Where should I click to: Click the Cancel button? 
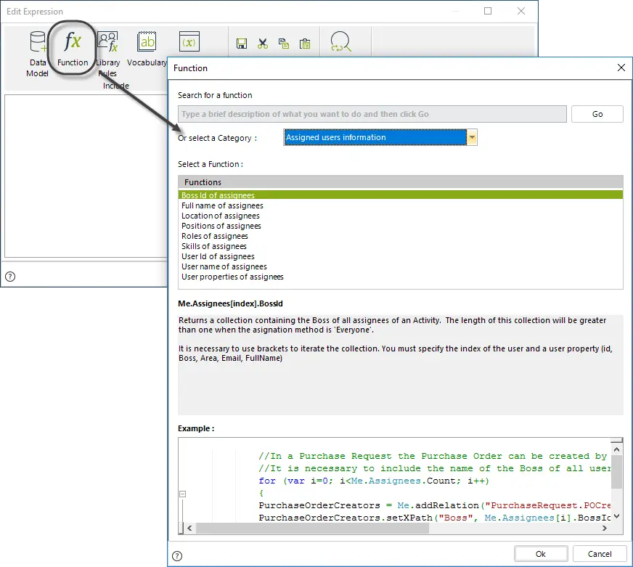pyautogui.click(x=600, y=554)
